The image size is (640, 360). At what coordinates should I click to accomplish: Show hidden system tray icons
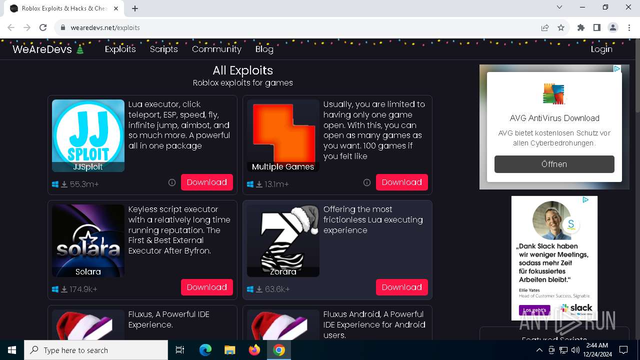(x=539, y=350)
